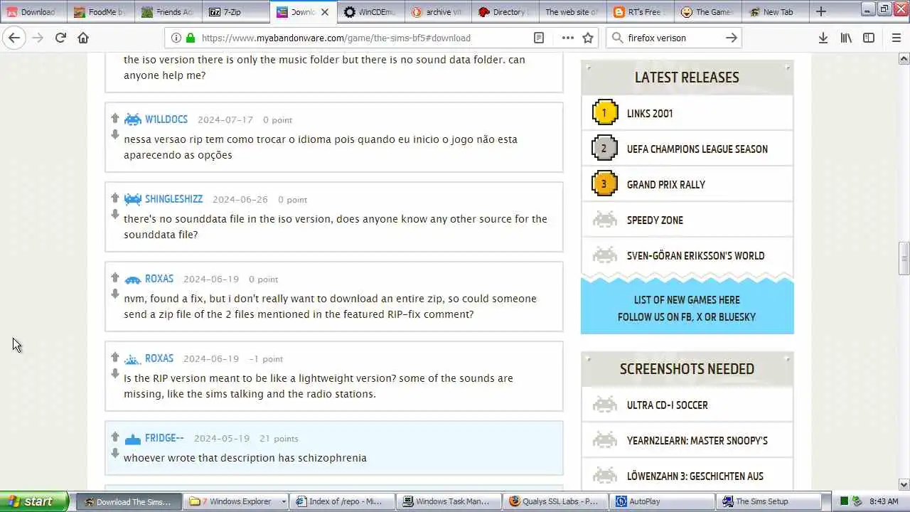
Task: Click the silver rank 2 badge
Action: (x=604, y=148)
